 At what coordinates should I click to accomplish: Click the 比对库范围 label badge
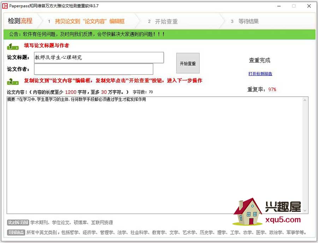coord(18,222)
